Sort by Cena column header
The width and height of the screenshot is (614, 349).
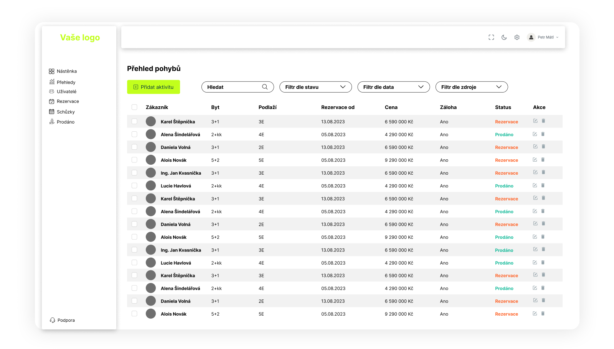click(x=391, y=108)
